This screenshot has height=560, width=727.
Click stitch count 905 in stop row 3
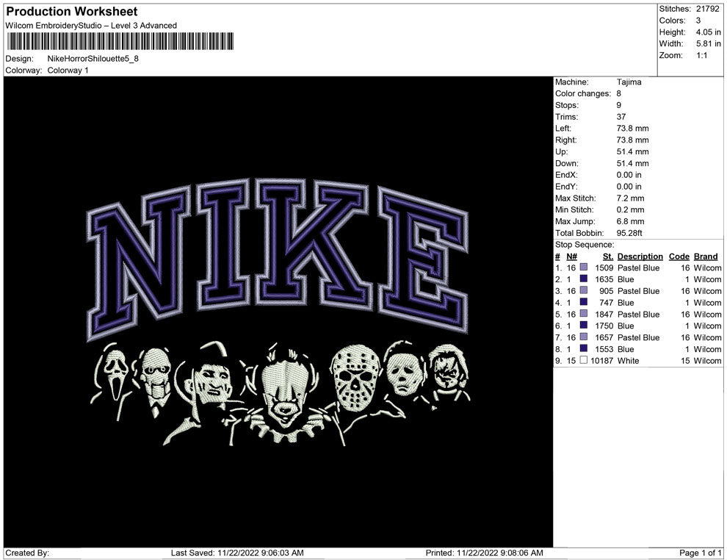[606, 291]
